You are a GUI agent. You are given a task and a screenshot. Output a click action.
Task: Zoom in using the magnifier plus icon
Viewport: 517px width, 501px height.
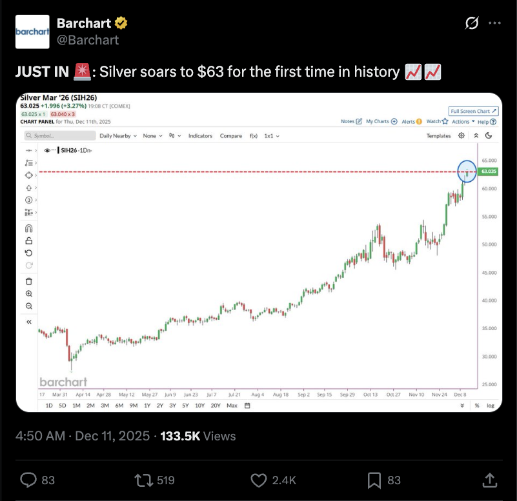click(x=28, y=293)
